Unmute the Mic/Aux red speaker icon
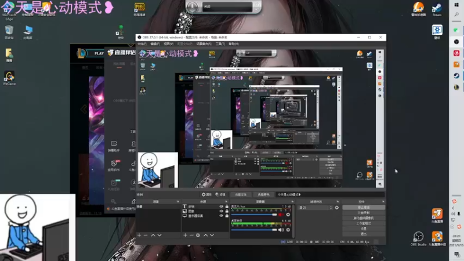This screenshot has height=261, width=464. pyautogui.click(x=281, y=215)
